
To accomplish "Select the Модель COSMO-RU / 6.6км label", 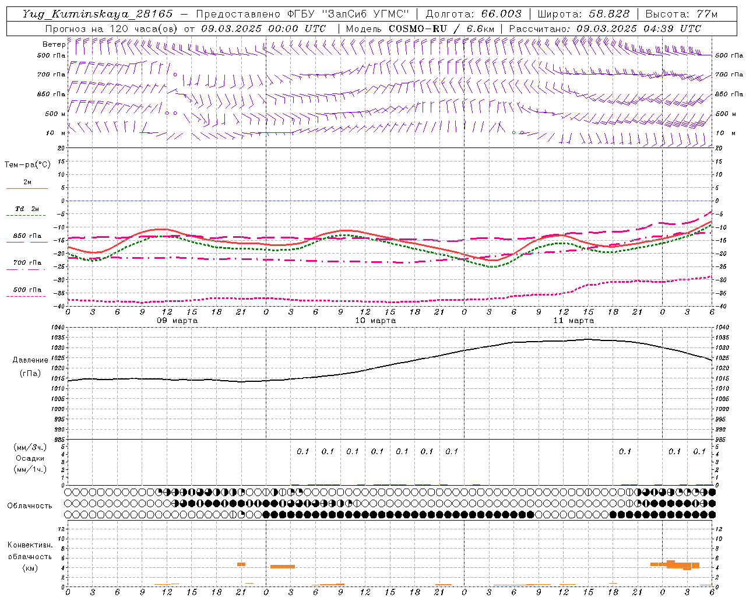I will [420, 29].
